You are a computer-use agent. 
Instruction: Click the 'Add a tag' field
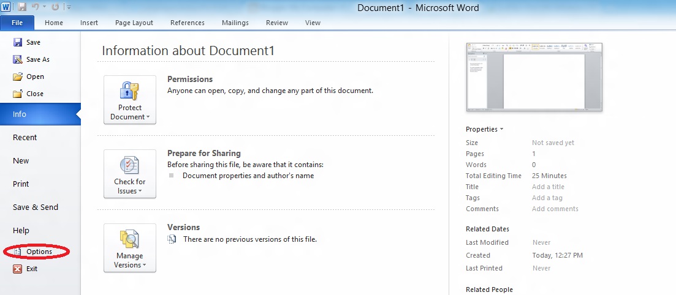pos(547,198)
